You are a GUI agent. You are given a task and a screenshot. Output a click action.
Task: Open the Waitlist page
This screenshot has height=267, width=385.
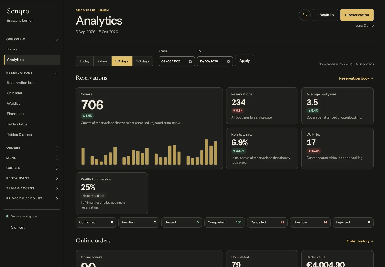point(32,103)
